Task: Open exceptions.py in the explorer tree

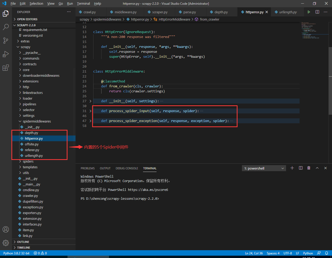Action: (x=44, y=207)
